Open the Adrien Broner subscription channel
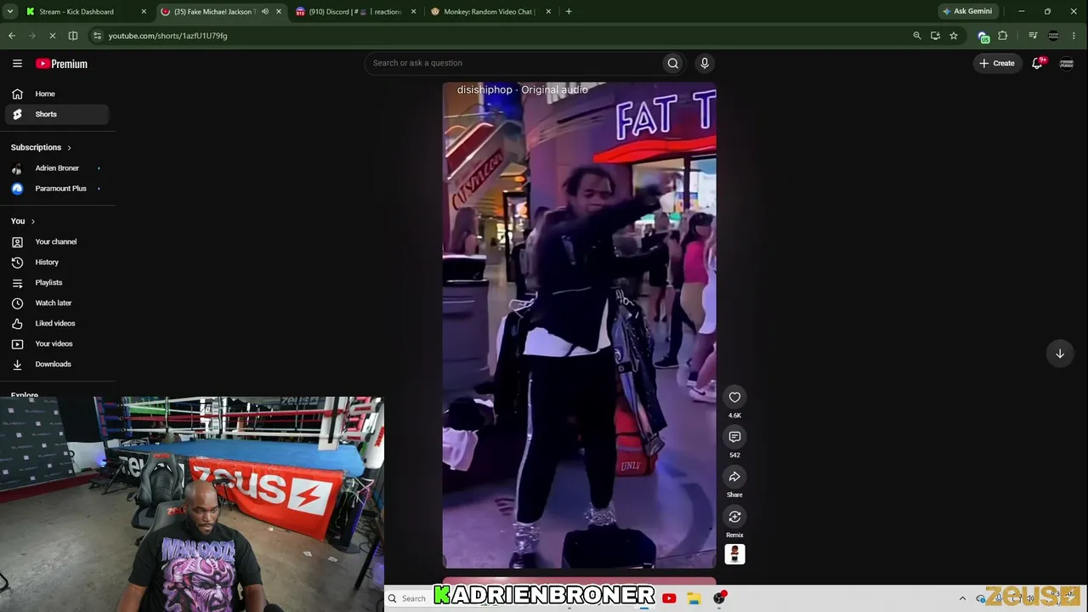The image size is (1088, 612). tap(57, 168)
